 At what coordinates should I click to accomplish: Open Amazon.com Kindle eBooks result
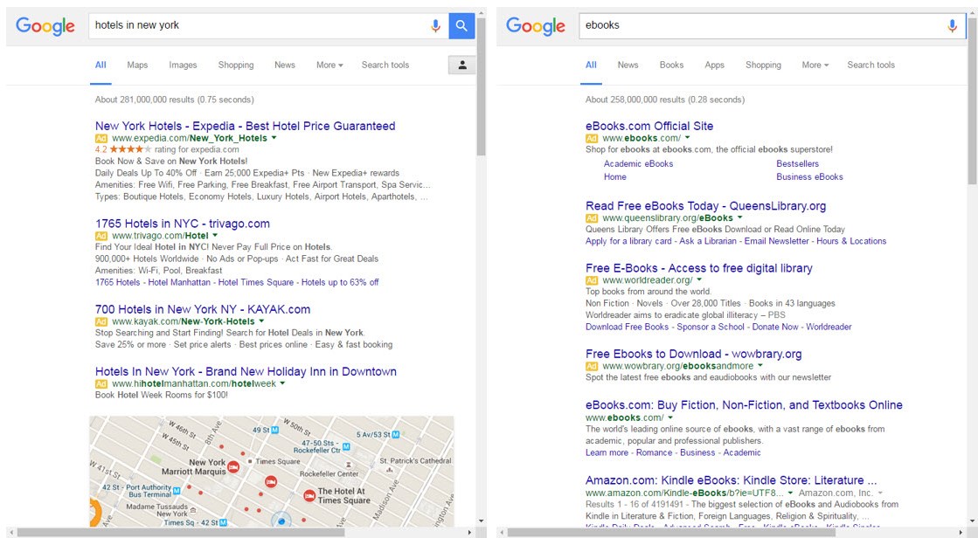point(731,480)
